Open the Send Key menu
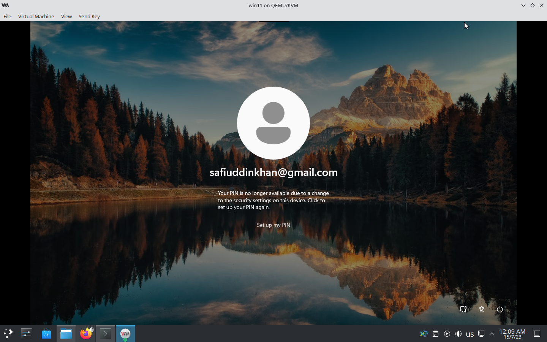Screen dimensions: 547x342 pyautogui.click(x=89, y=16)
